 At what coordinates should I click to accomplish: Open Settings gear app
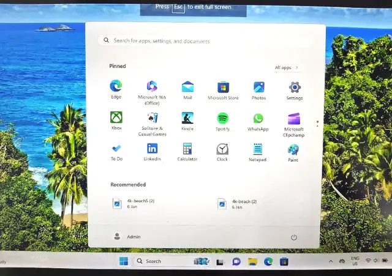[295, 91]
